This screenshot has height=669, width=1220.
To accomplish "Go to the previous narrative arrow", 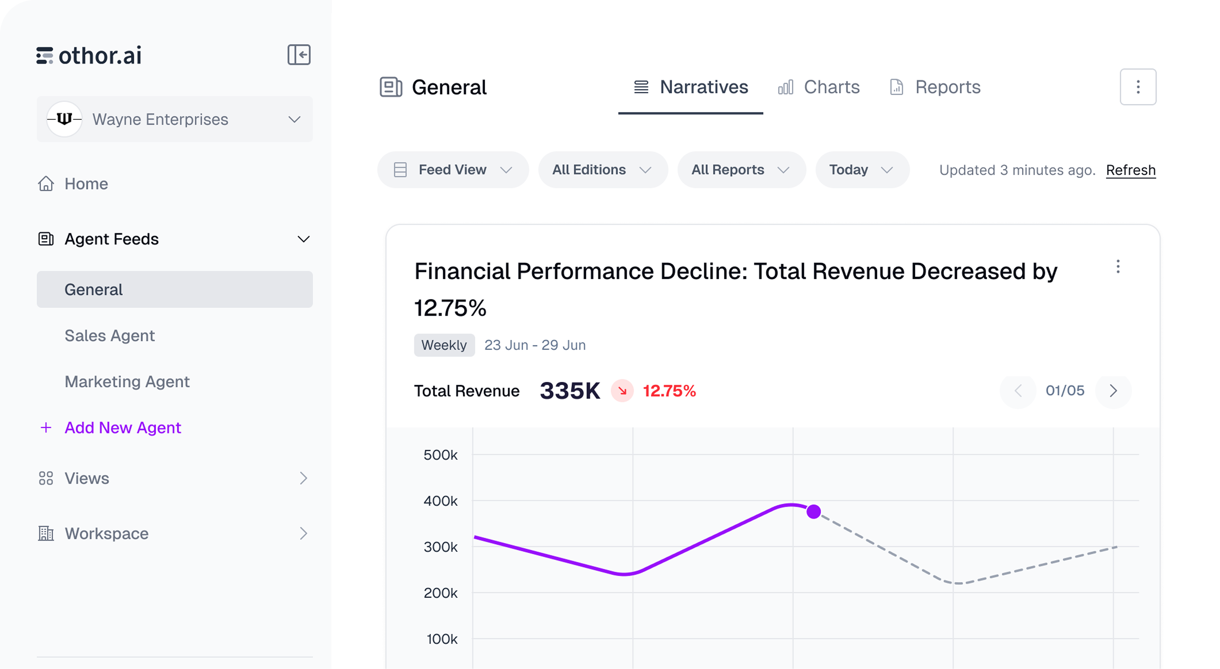I will point(1018,391).
